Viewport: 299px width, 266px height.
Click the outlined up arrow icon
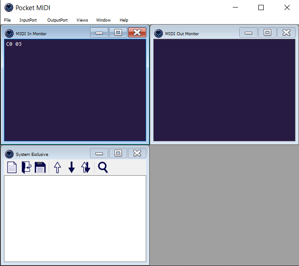[x=57, y=167]
